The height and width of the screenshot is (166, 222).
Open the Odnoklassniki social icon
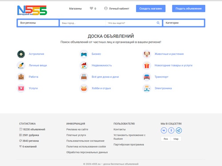[171, 131]
